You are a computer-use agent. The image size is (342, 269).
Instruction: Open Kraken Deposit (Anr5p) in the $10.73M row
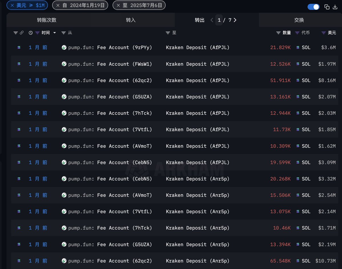coord(198,261)
